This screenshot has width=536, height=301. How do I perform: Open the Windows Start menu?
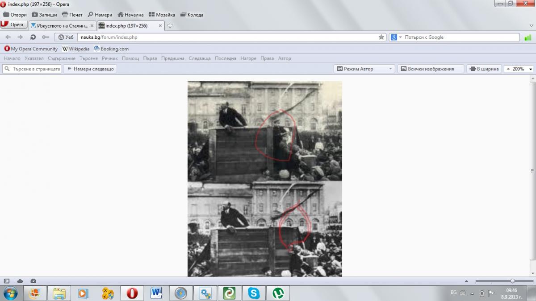click(10, 293)
